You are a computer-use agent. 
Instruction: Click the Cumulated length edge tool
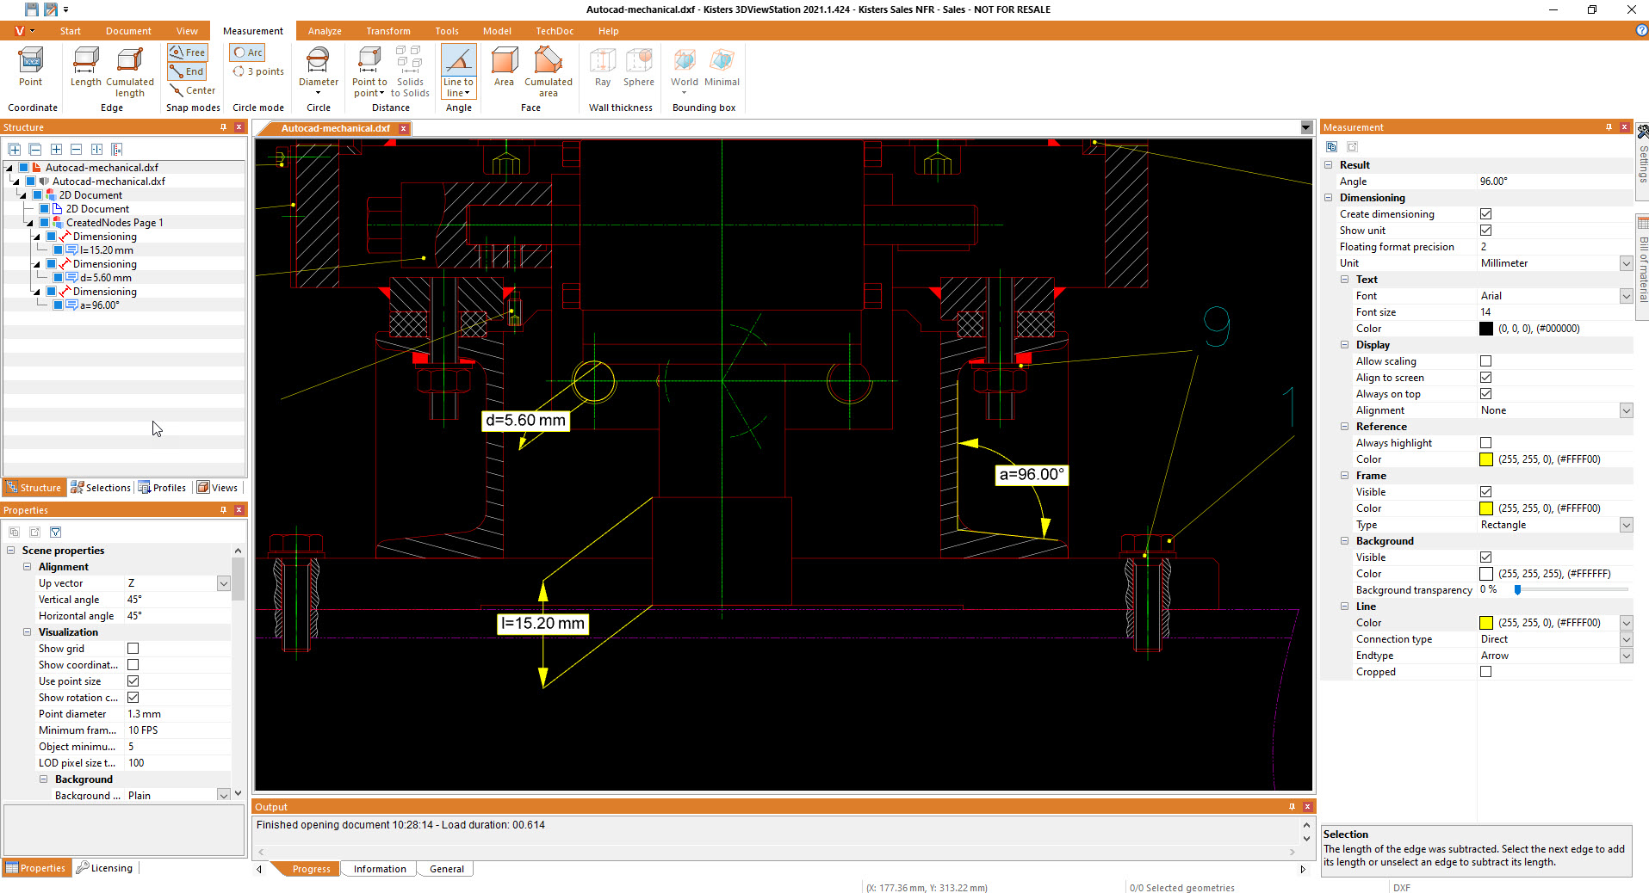[x=130, y=71]
